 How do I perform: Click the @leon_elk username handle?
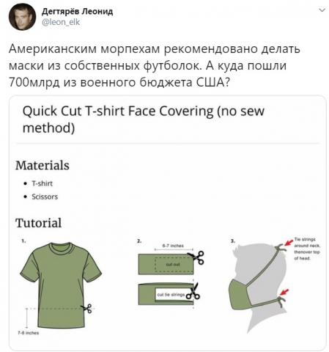point(61,22)
